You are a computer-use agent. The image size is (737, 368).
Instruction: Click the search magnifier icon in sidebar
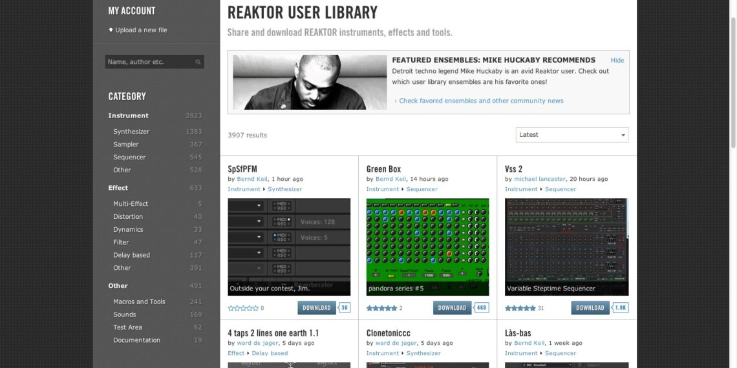click(x=198, y=62)
